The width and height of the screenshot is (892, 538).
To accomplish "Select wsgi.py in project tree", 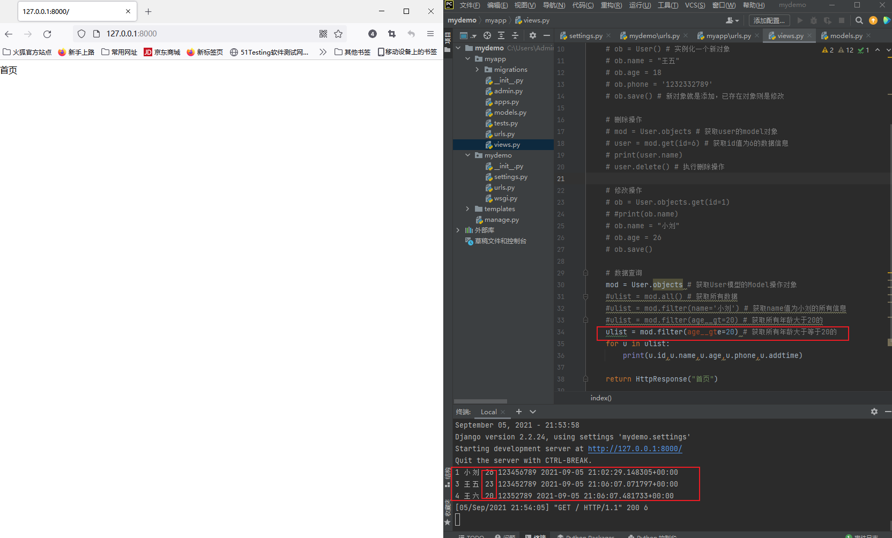I will (x=506, y=198).
